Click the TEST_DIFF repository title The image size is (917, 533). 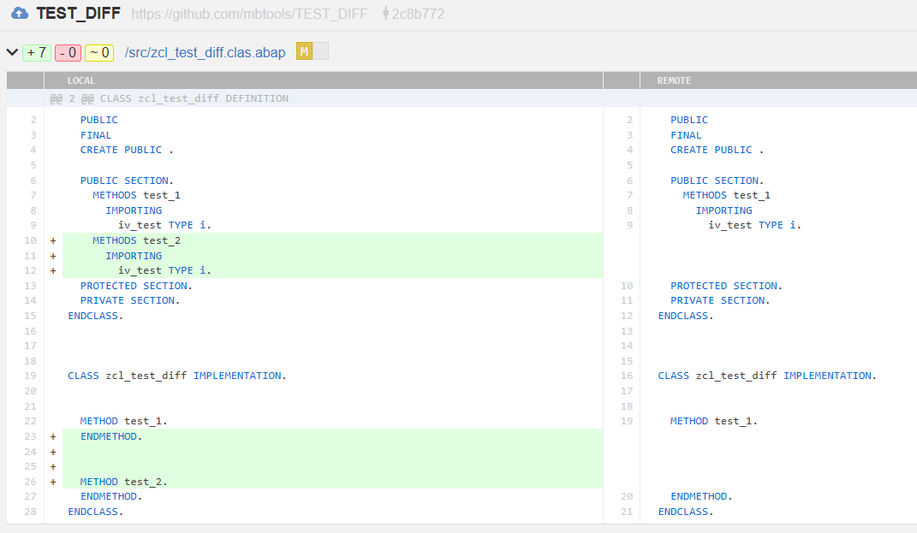[x=79, y=14]
